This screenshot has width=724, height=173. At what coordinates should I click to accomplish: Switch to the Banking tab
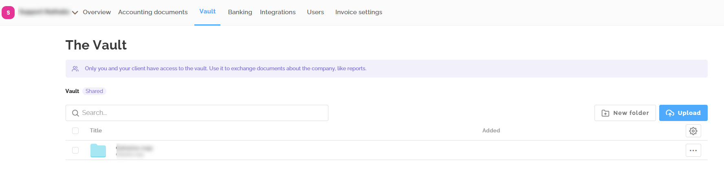pyautogui.click(x=240, y=12)
